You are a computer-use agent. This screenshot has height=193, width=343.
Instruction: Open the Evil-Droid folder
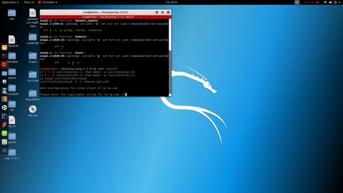[33, 75]
